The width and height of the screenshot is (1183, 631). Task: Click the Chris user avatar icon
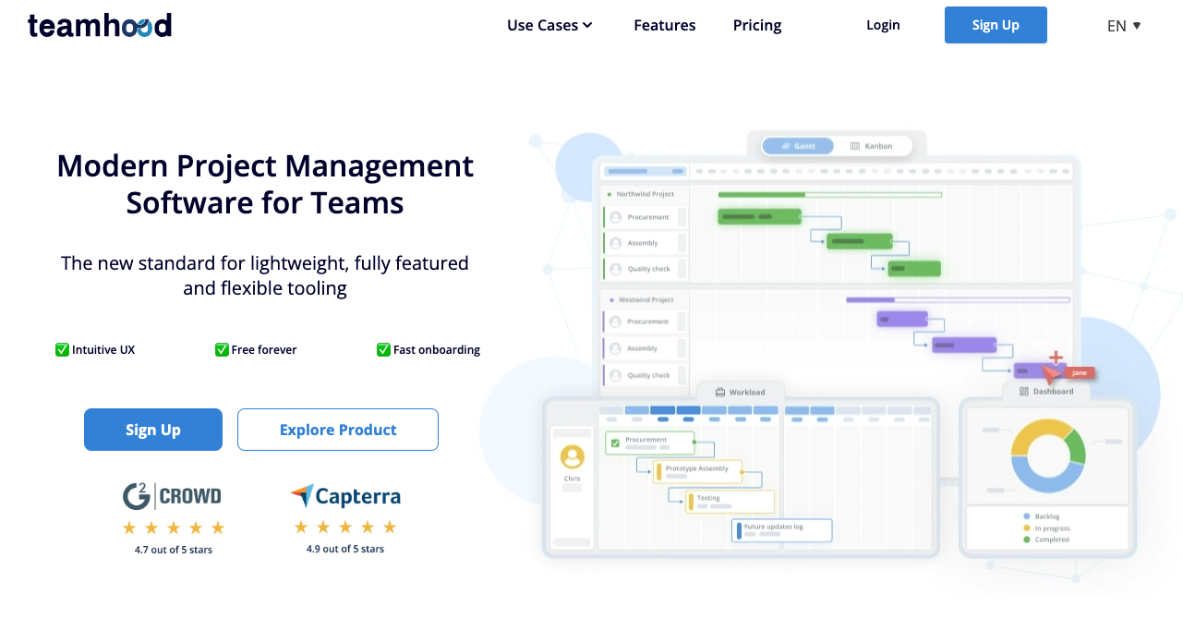coord(573,457)
